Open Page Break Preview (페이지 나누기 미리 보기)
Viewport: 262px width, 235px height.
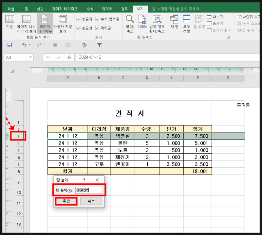click(26, 24)
